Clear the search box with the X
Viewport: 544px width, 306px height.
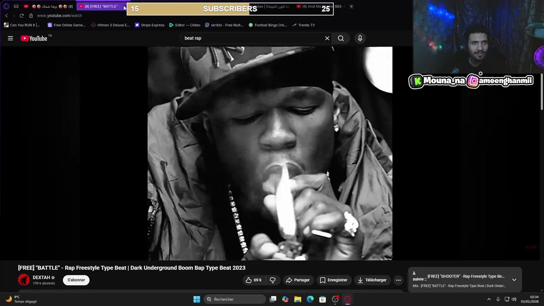click(327, 38)
